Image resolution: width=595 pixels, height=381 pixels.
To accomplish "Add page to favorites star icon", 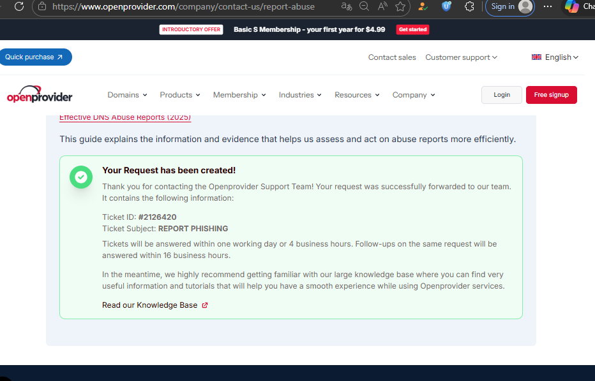I will [400, 6].
